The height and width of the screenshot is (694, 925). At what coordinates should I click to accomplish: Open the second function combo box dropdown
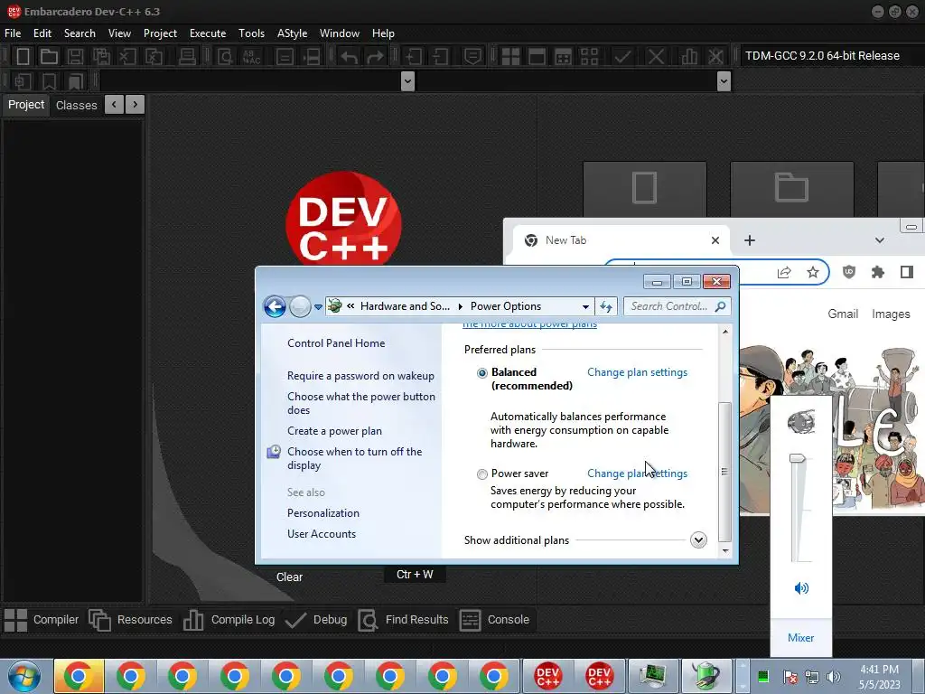[724, 80]
